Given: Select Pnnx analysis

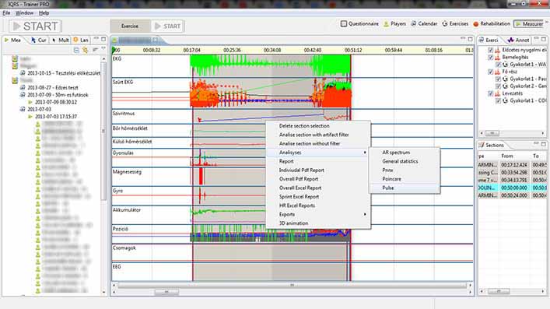Looking at the screenshot, I should tap(405, 170).
